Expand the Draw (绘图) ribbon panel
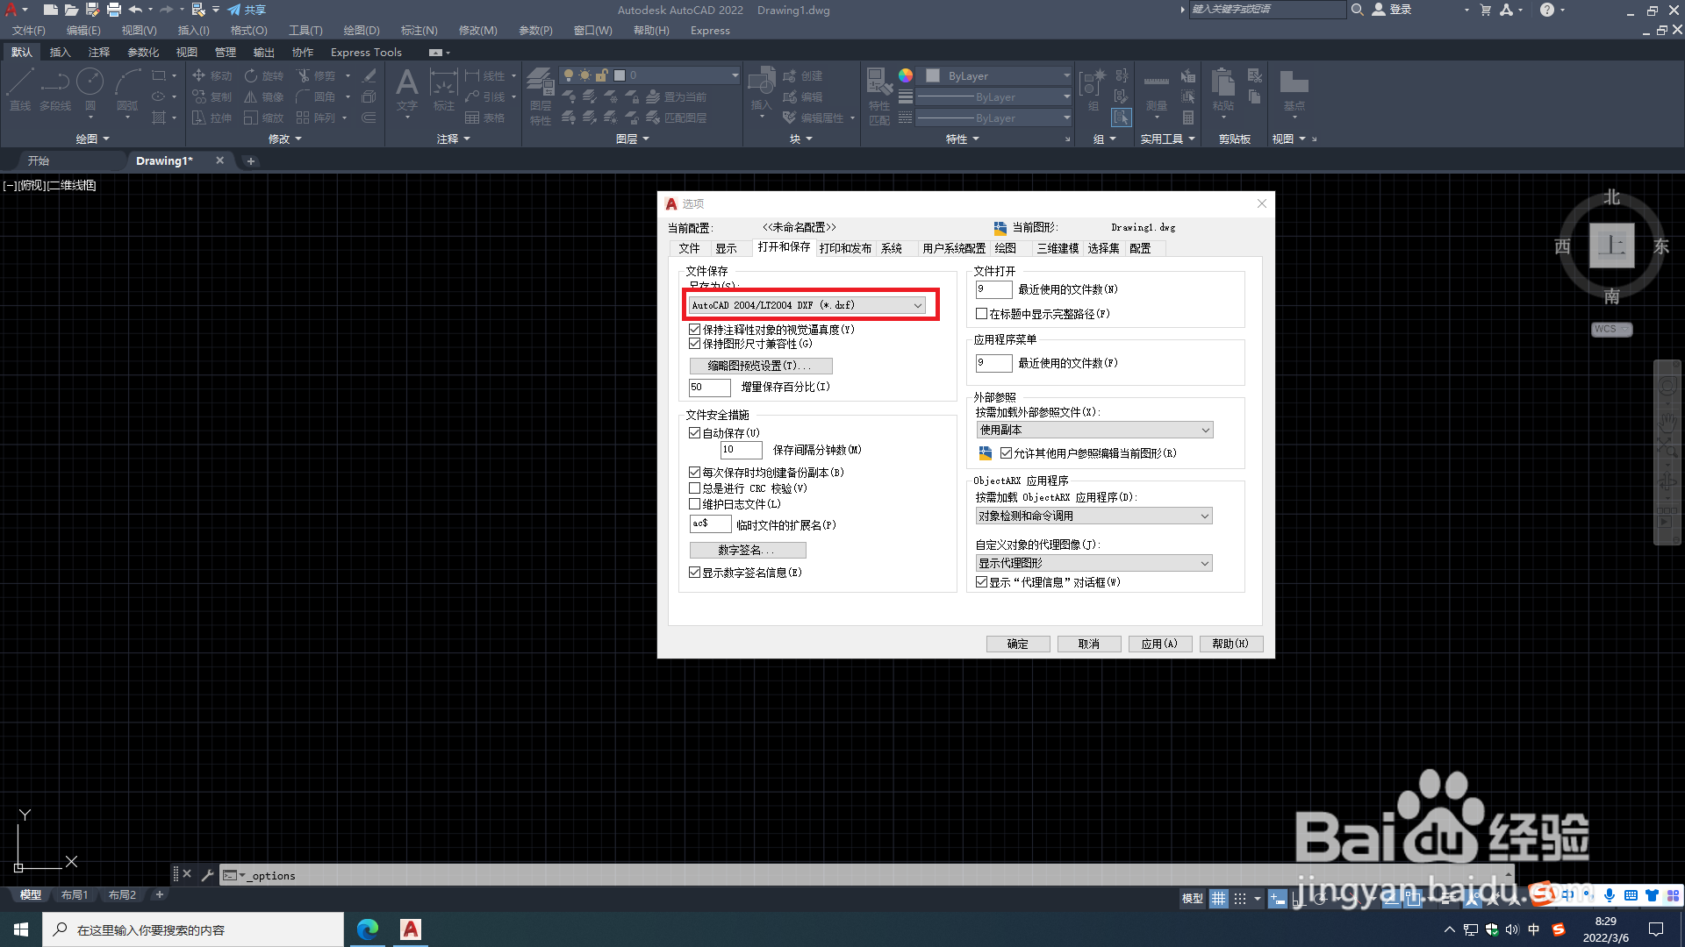The height and width of the screenshot is (947, 1685). 92,139
